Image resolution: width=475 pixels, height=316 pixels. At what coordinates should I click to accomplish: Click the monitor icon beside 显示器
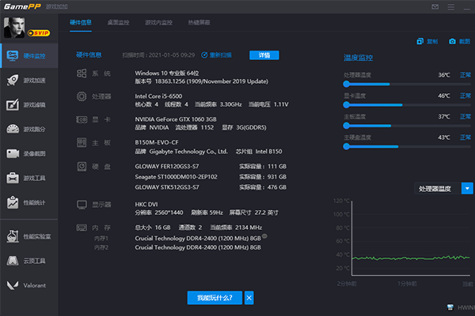tap(82, 205)
